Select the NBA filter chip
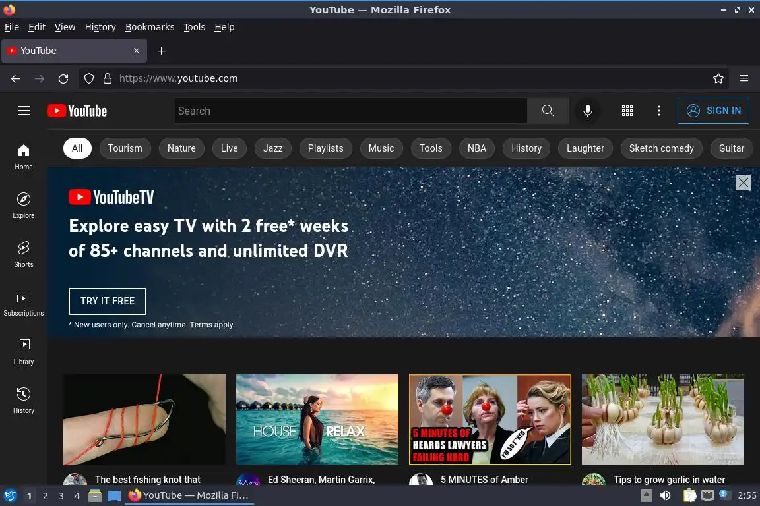Image resolution: width=760 pixels, height=506 pixels. [477, 148]
